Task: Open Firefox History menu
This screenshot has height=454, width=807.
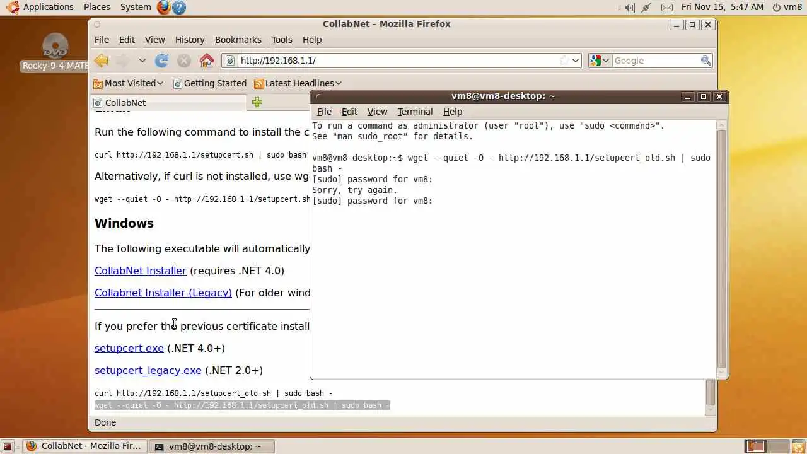Action: pyautogui.click(x=190, y=40)
